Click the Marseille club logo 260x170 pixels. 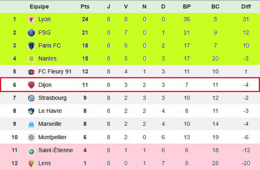pyautogui.click(x=31, y=124)
